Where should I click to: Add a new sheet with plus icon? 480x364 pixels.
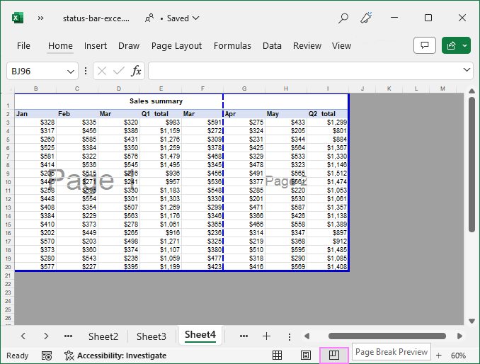tap(266, 336)
